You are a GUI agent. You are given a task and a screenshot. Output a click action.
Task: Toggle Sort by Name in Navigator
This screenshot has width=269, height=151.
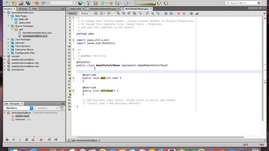tap(49, 140)
